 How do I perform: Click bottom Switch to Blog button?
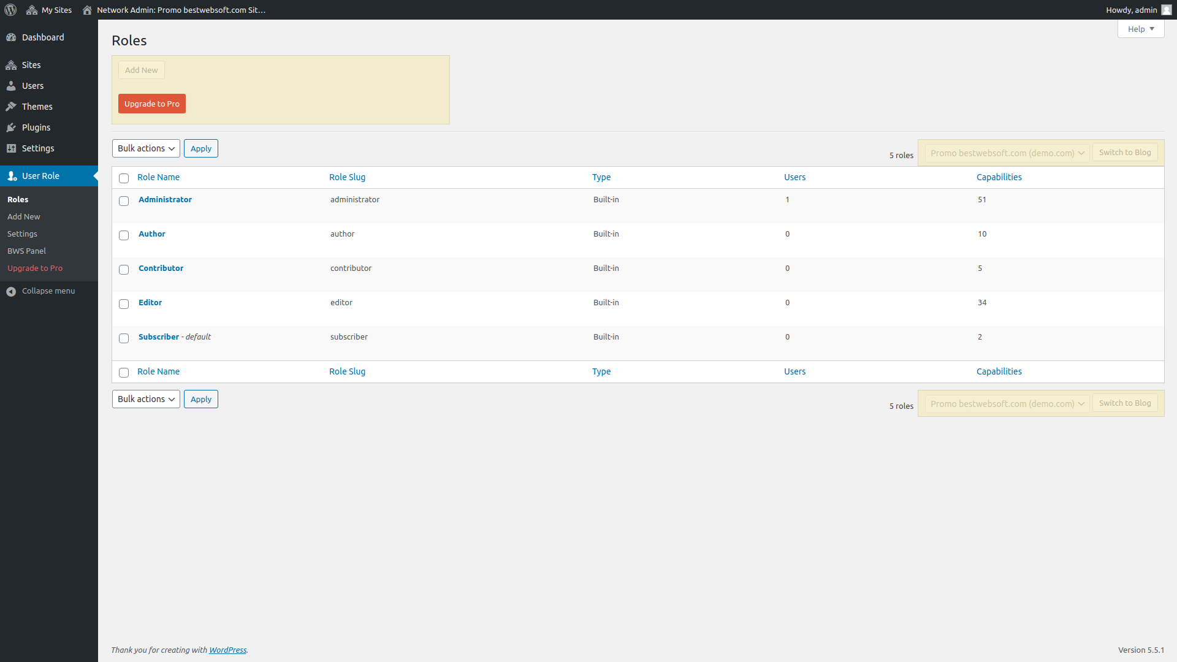1125,403
